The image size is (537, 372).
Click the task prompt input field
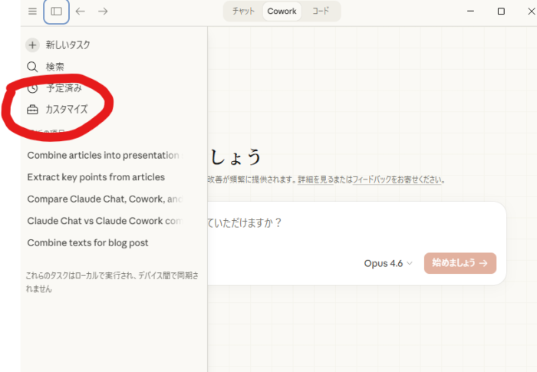pyautogui.click(x=353, y=223)
